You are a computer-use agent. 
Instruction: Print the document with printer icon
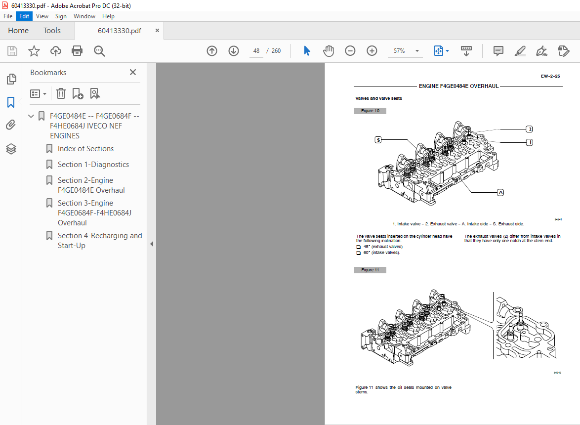(77, 51)
